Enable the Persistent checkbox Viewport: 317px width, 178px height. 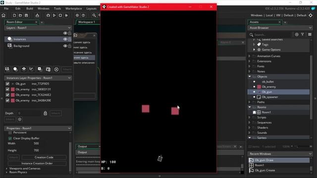tap(10, 133)
